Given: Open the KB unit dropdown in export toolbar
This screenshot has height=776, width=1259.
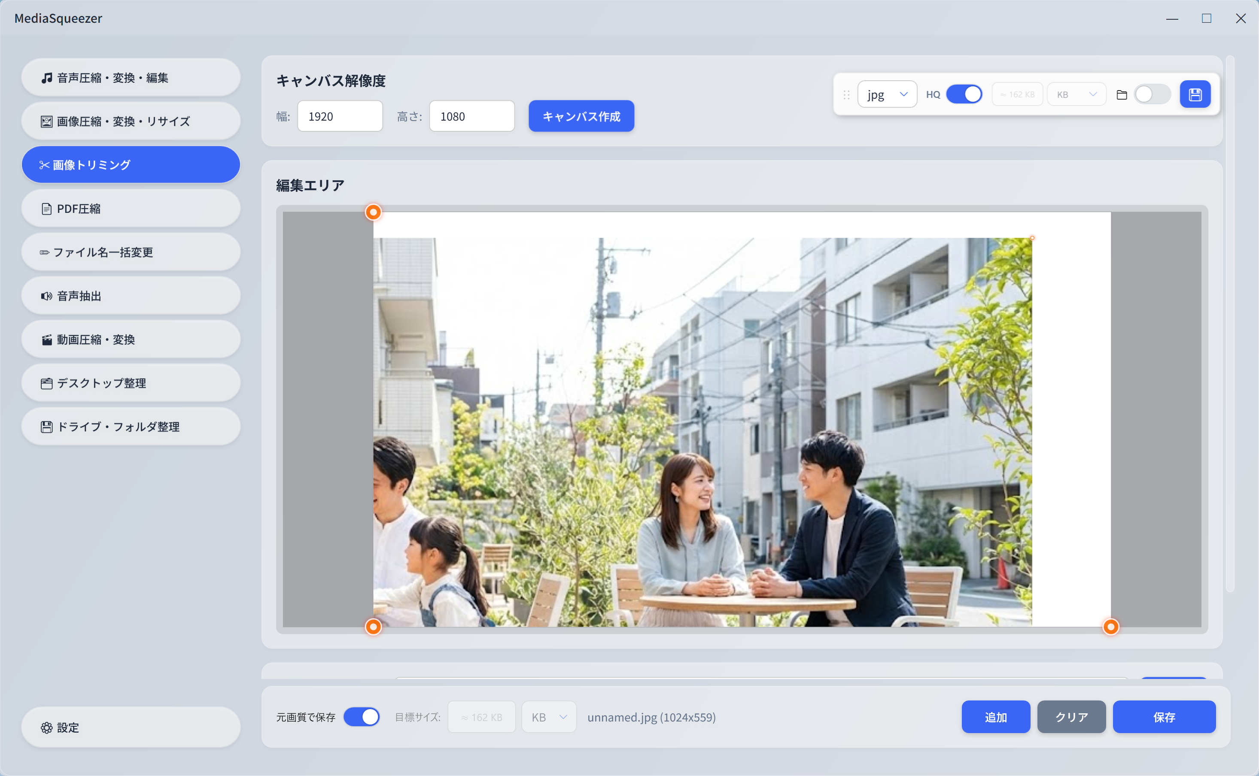Looking at the screenshot, I should [1076, 94].
